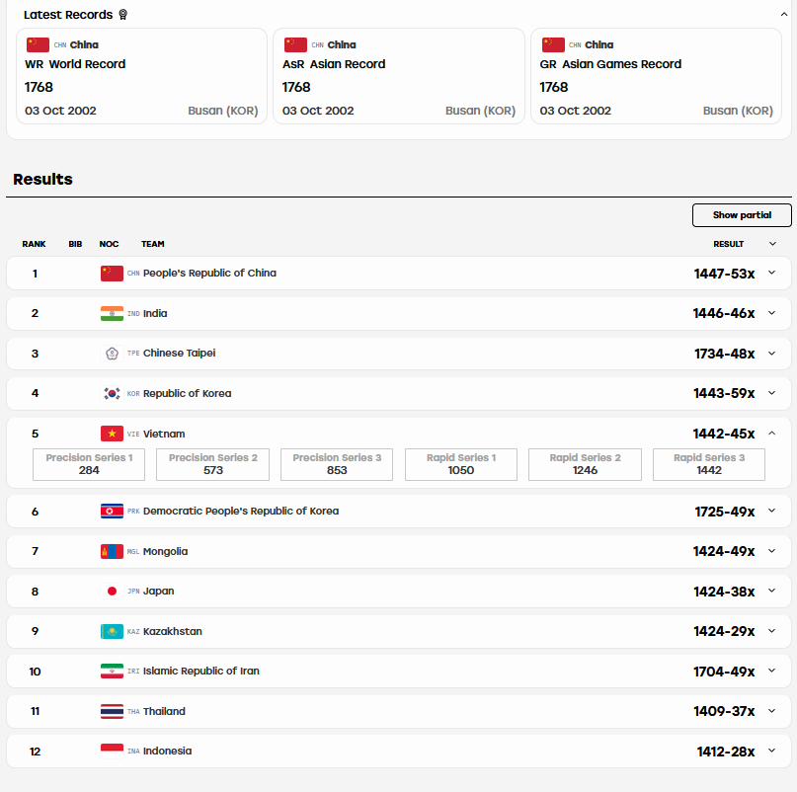Click China flag in Asian Record card

[295, 44]
